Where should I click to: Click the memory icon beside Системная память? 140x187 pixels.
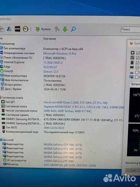pos(3,115)
